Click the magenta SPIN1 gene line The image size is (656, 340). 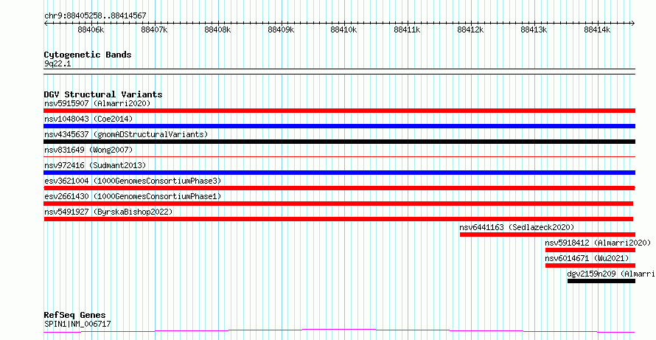point(340,331)
